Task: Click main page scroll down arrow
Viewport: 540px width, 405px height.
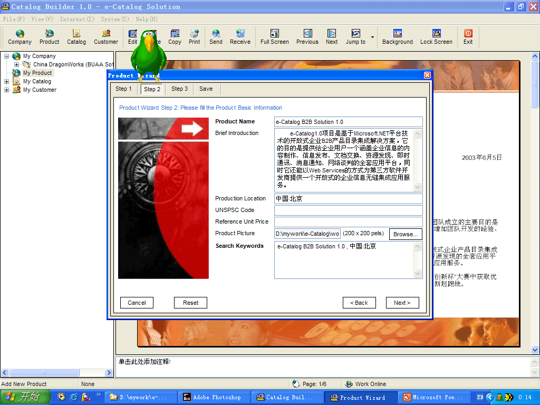Action: tap(535, 350)
